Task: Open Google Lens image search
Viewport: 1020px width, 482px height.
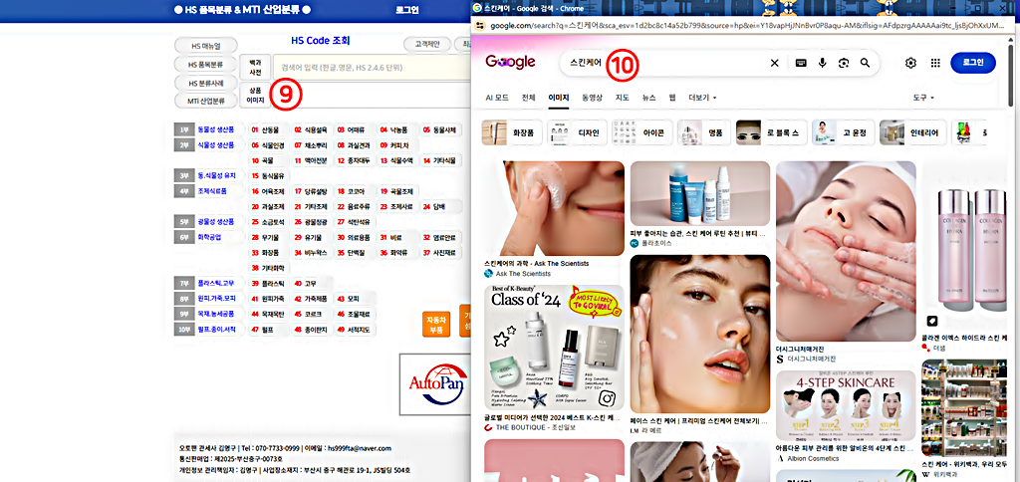Action: (x=844, y=63)
